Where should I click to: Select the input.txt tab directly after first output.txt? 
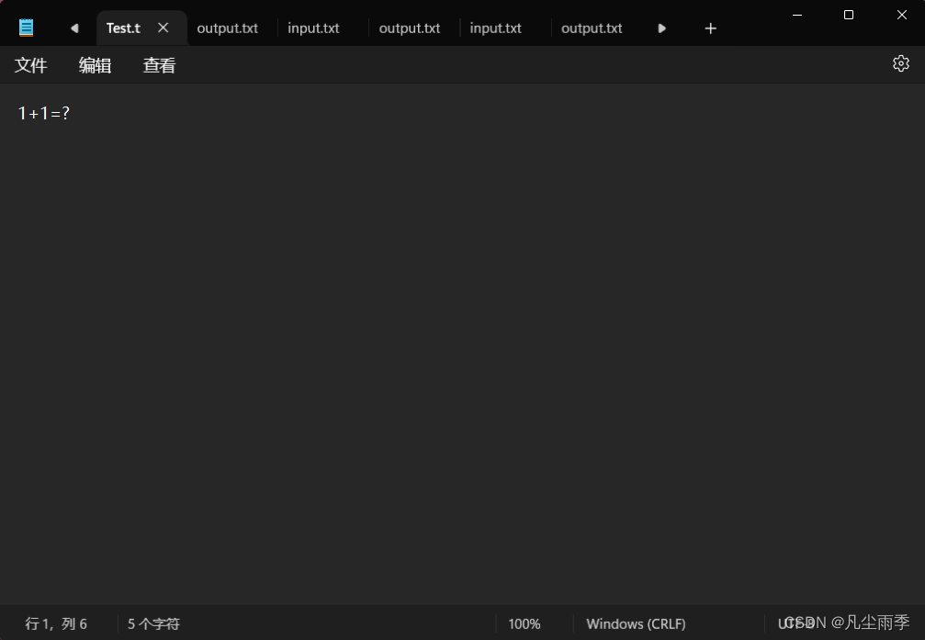pyautogui.click(x=313, y=28)
